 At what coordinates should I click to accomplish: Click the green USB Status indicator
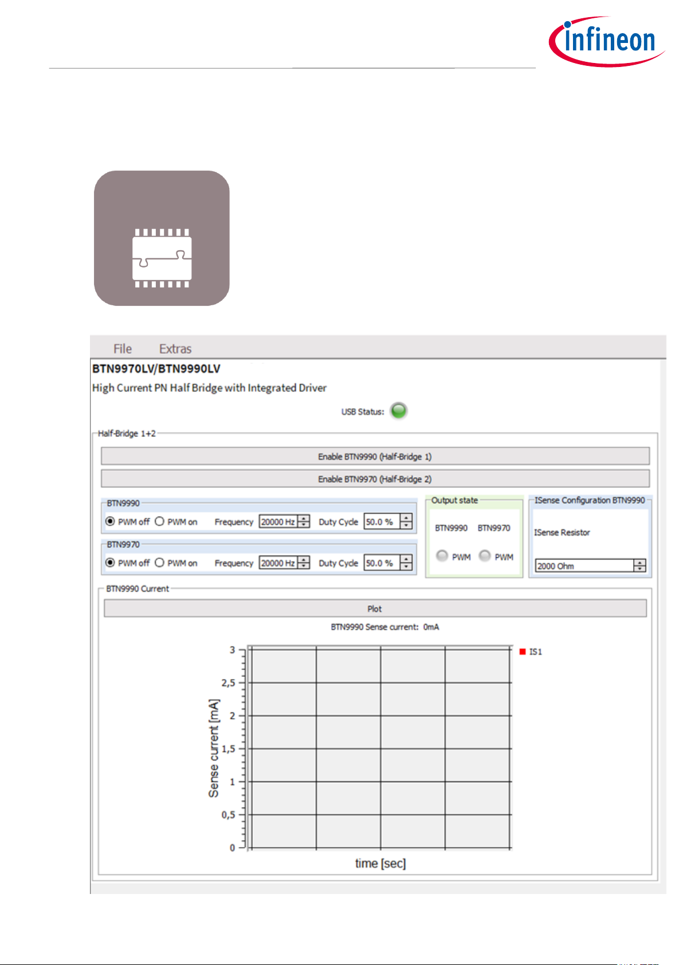(398, 411)
